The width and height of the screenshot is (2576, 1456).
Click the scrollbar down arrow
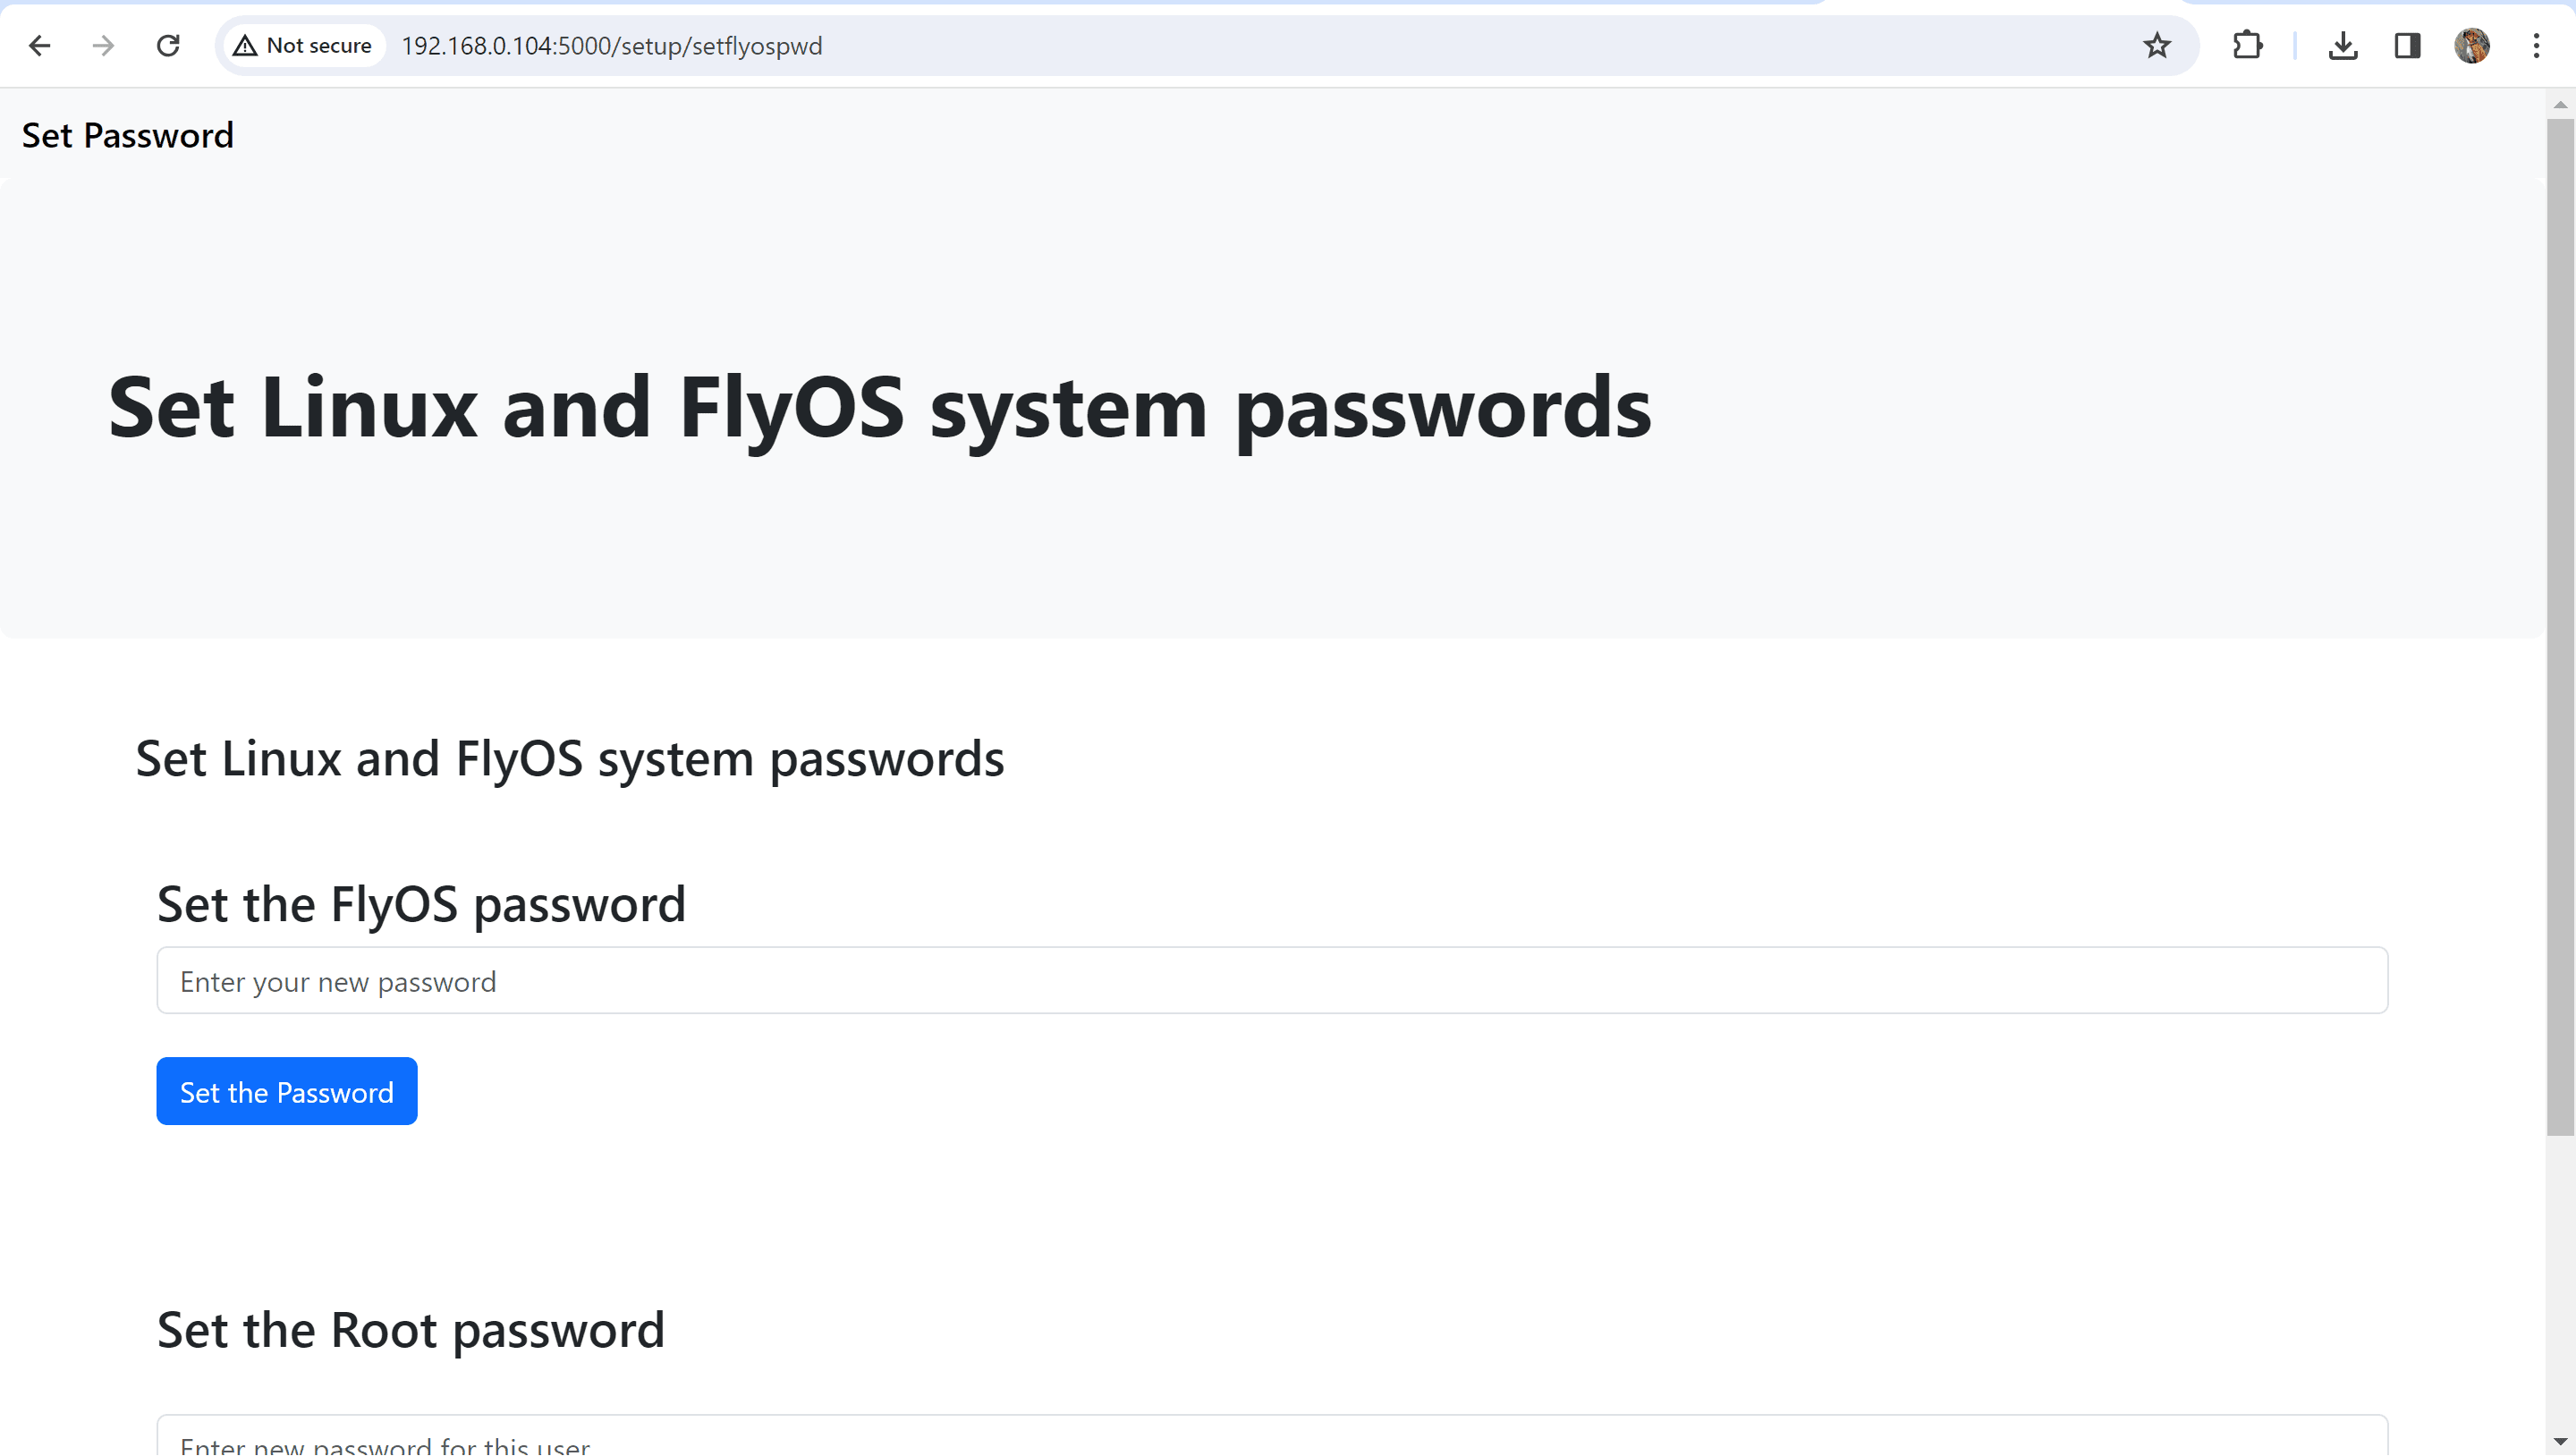pyautogui.click(x=2560, y=1443)
